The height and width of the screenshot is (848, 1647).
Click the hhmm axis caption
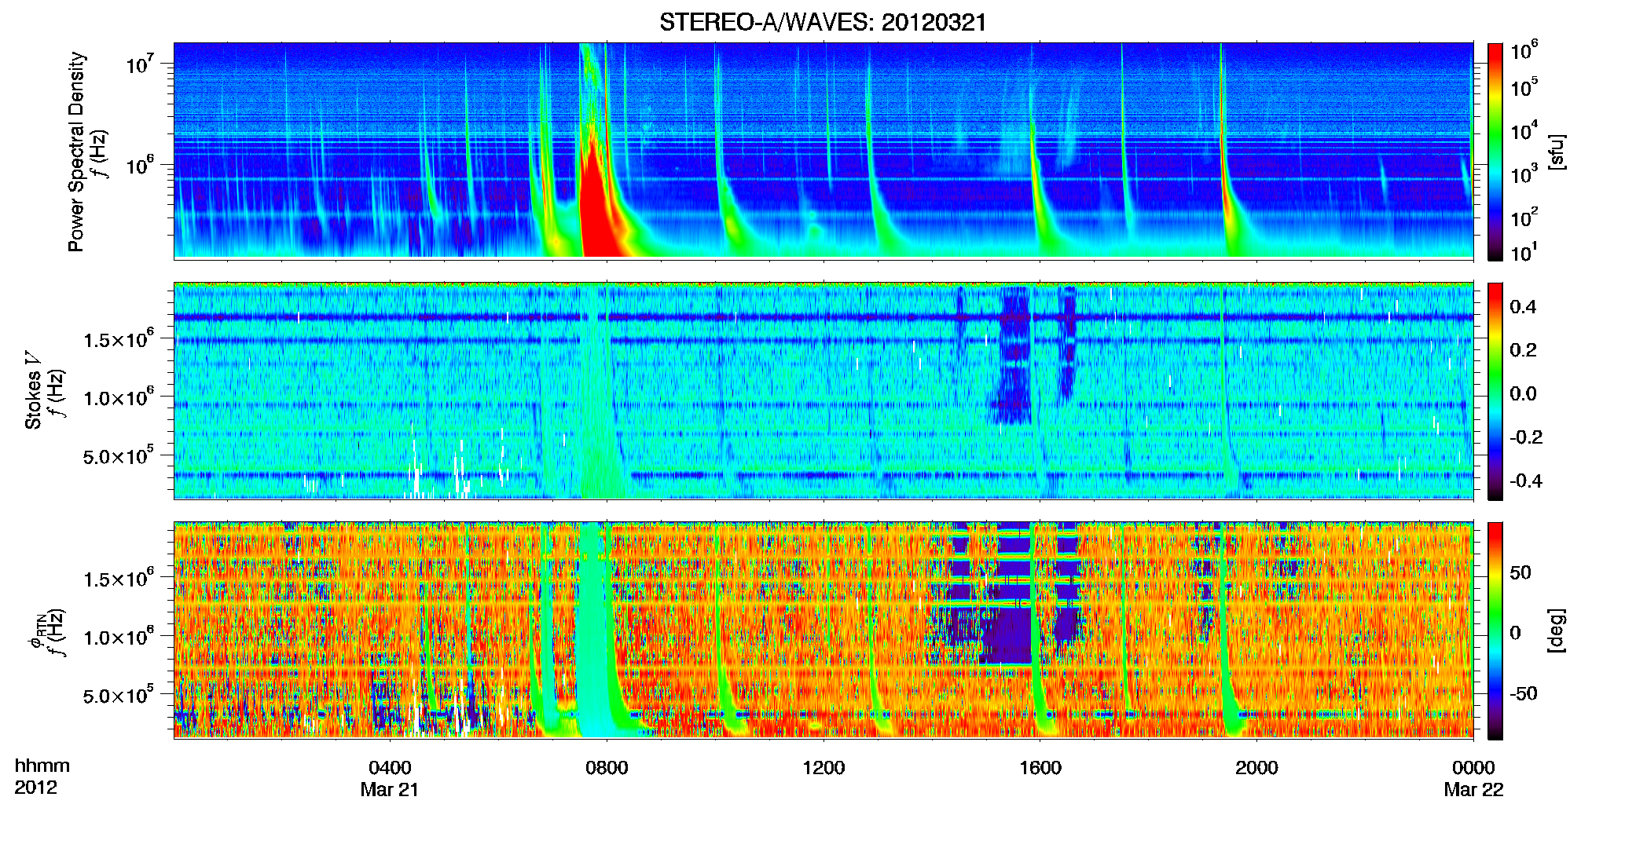42,766
